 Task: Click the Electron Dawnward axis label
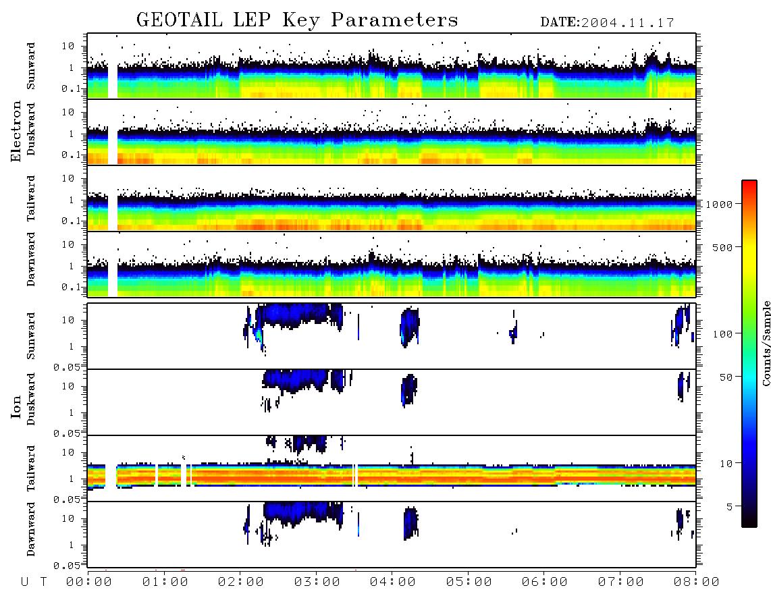(x=31, y=259)
